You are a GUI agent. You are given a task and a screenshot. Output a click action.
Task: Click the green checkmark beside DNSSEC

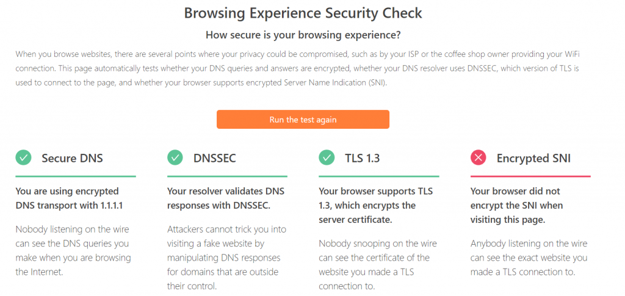pos(175,158)
